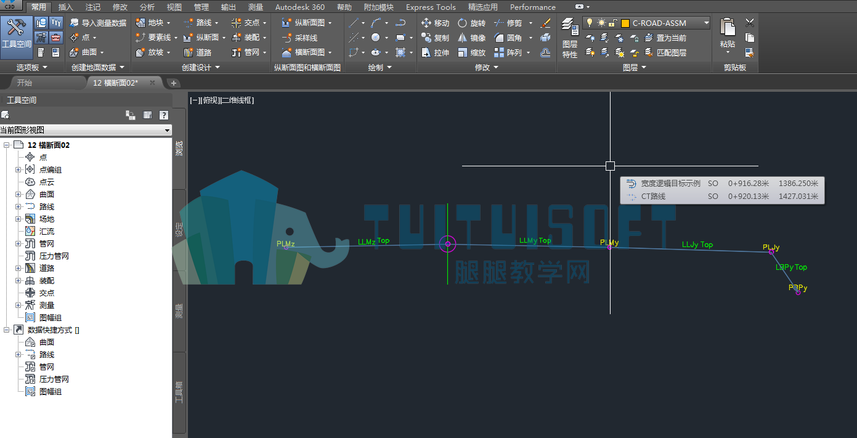The height and width of the screenshot is (438, 857).
Task: Open the 分析 ribbon tab
Action: [147, 7]
